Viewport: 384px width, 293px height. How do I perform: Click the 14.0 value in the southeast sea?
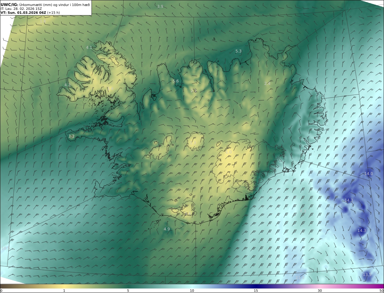(369, 174)
